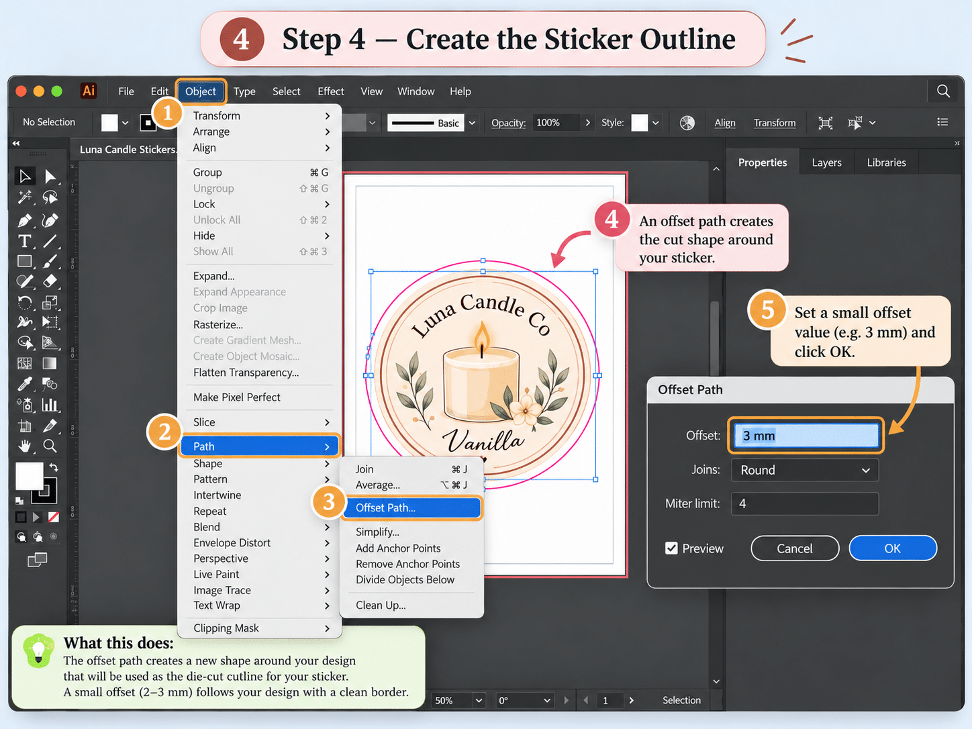Pick the Magic Wand tool
Screen dimensions: 972x729
coord(25,197)
